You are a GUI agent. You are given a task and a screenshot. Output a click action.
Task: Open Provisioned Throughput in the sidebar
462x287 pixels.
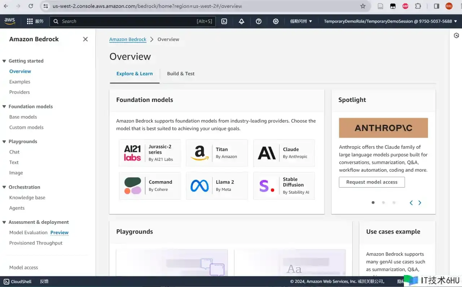coord(36,243)
